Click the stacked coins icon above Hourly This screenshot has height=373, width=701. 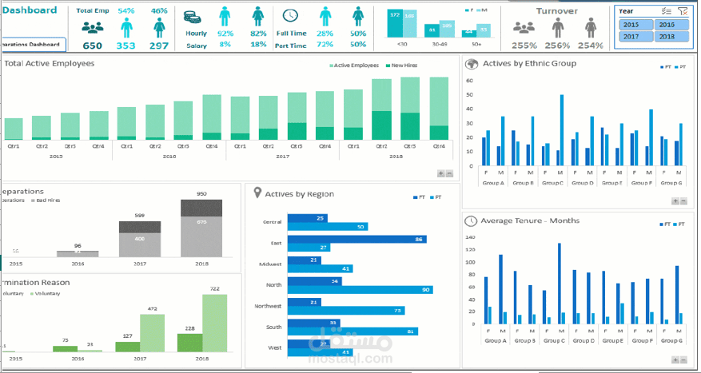193,17
